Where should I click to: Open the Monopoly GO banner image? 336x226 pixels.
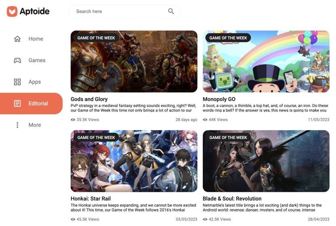[266, 61]
